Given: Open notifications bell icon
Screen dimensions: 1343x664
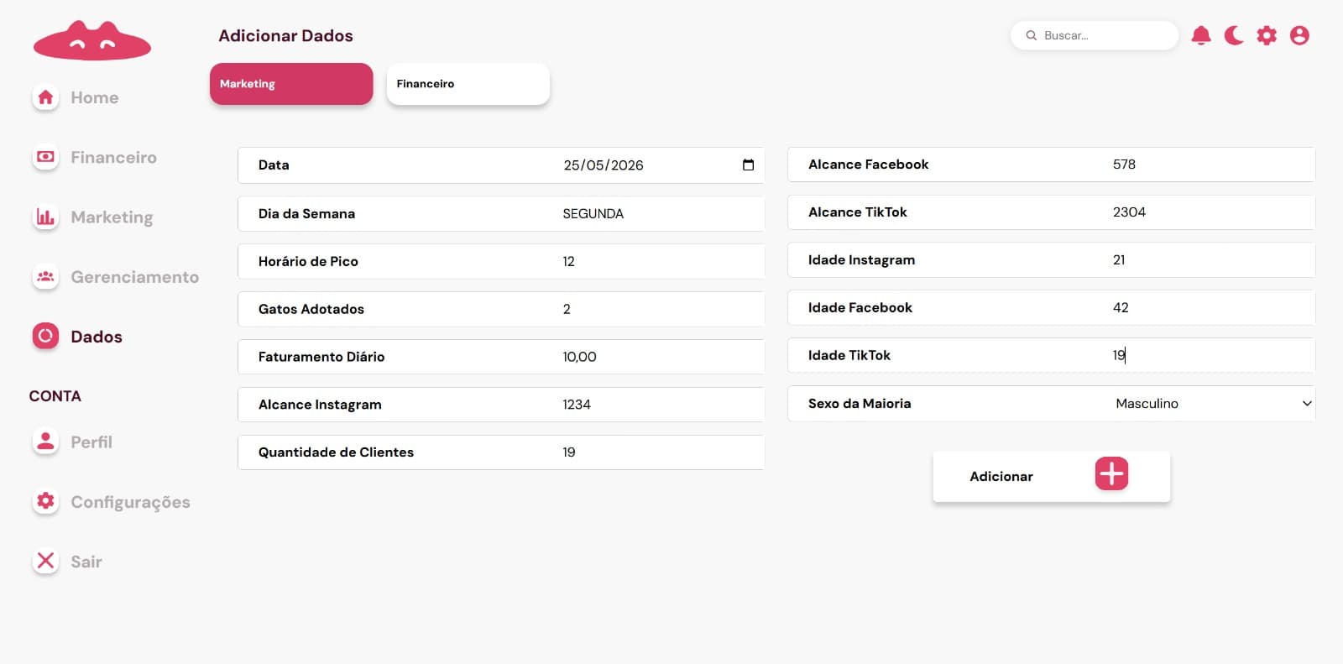Looking at the screenshot, I should click(1201, 35).
